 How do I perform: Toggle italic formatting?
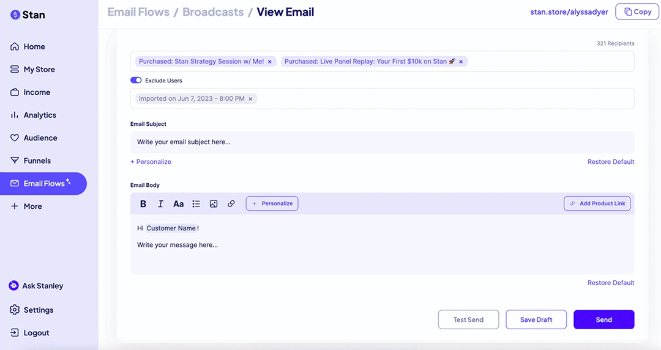pos(160,203)
